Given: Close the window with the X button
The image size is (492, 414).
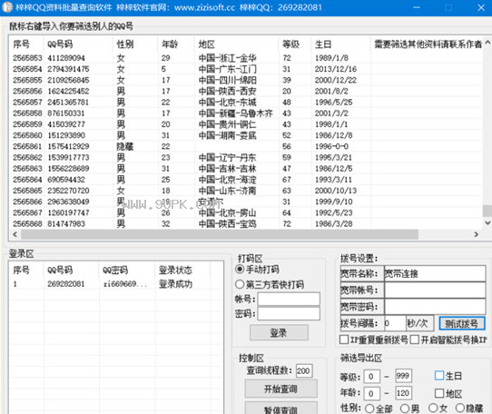Looking at the screenshot, I should 481,7.
